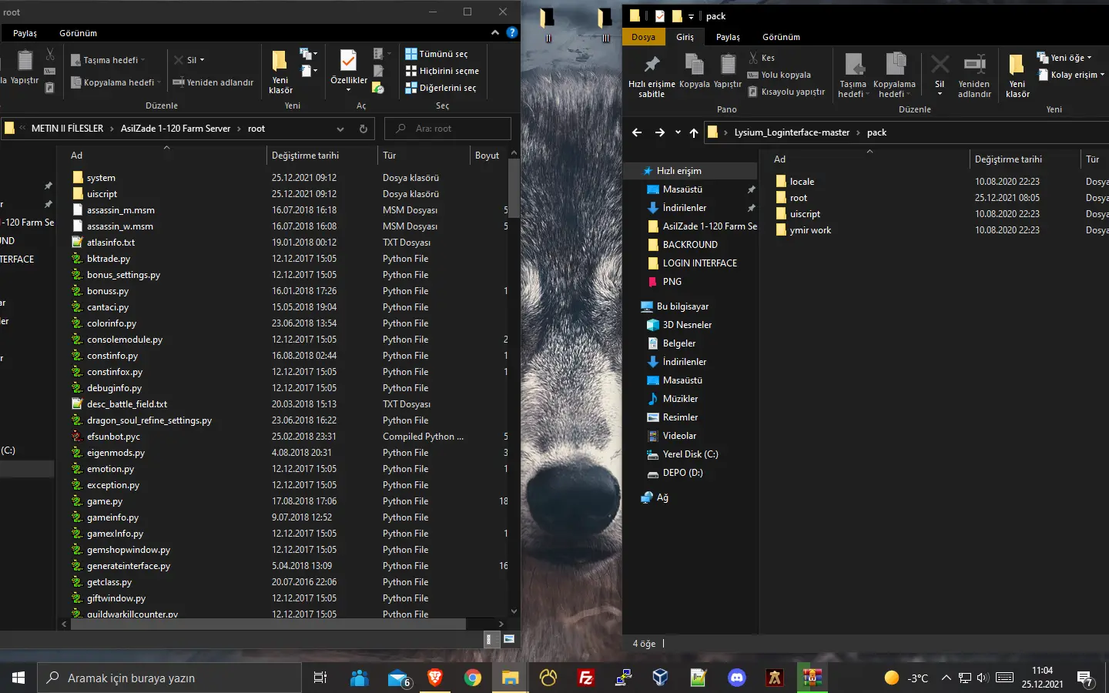The width and height of the screenshot is (1109, 693).
Task: Expand the Taşıma hedefi dropdown in root window
Action: click(x=112, y=60)
